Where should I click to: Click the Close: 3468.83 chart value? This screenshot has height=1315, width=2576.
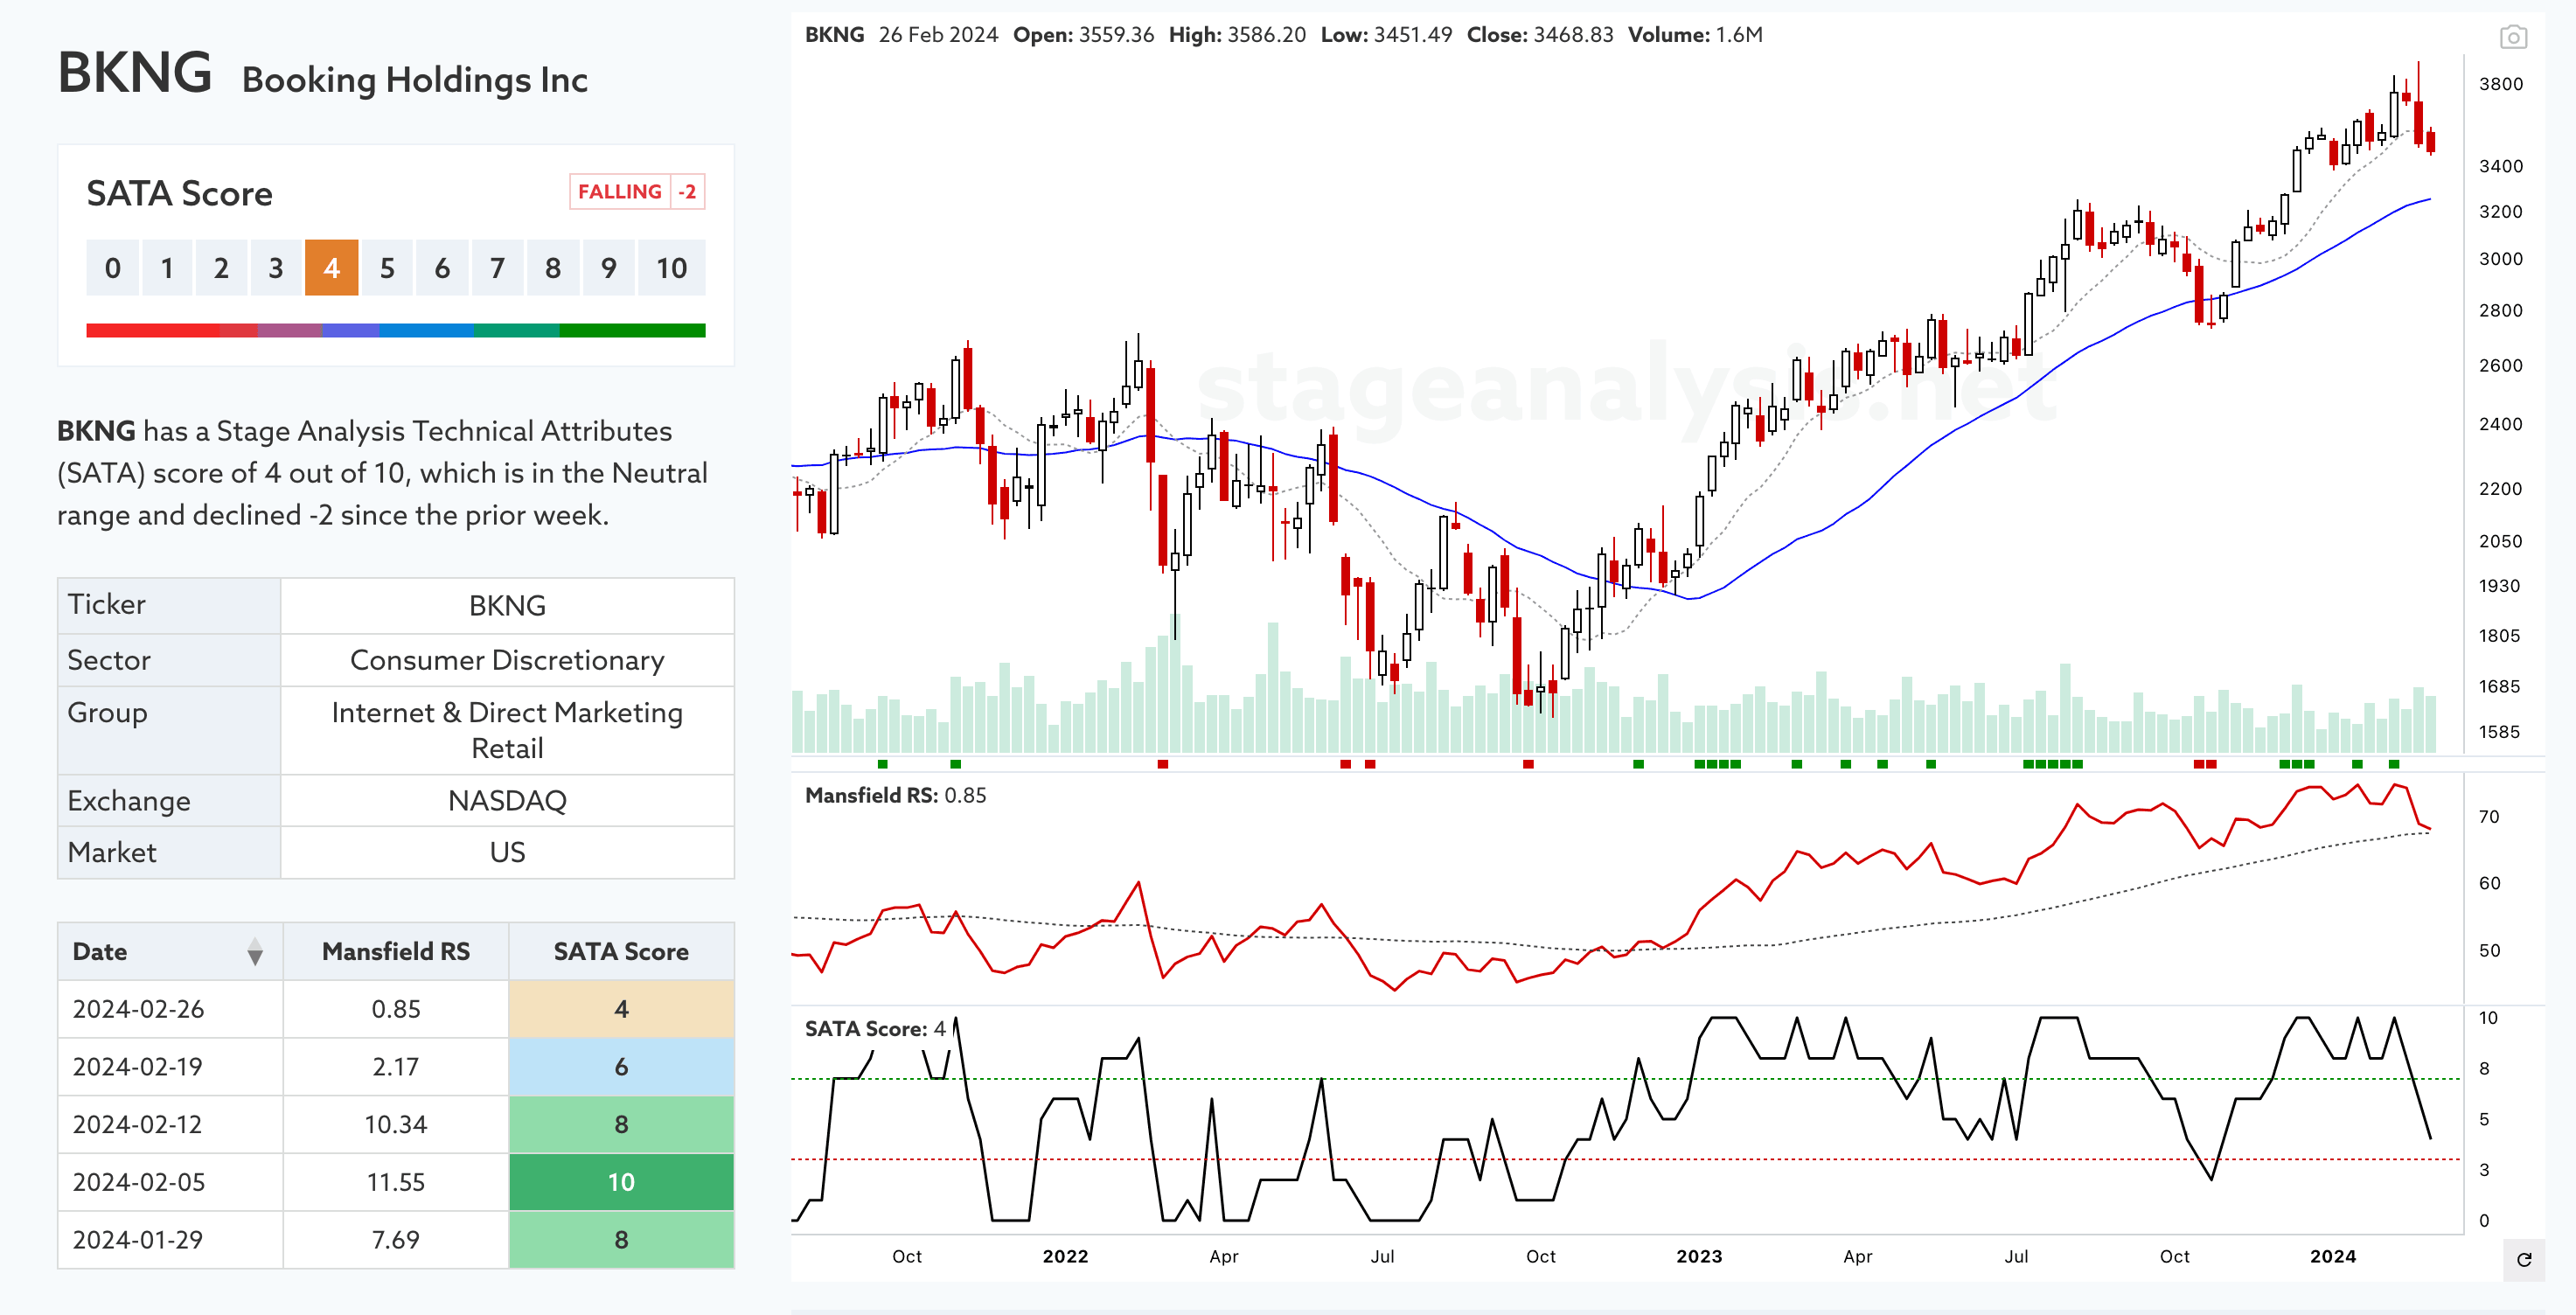(1540, 35)
